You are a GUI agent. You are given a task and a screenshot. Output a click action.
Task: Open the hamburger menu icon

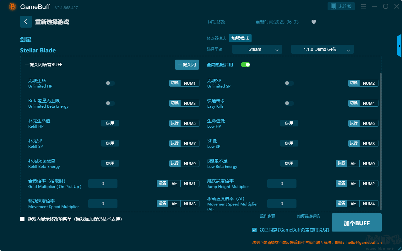click(363, 6)
